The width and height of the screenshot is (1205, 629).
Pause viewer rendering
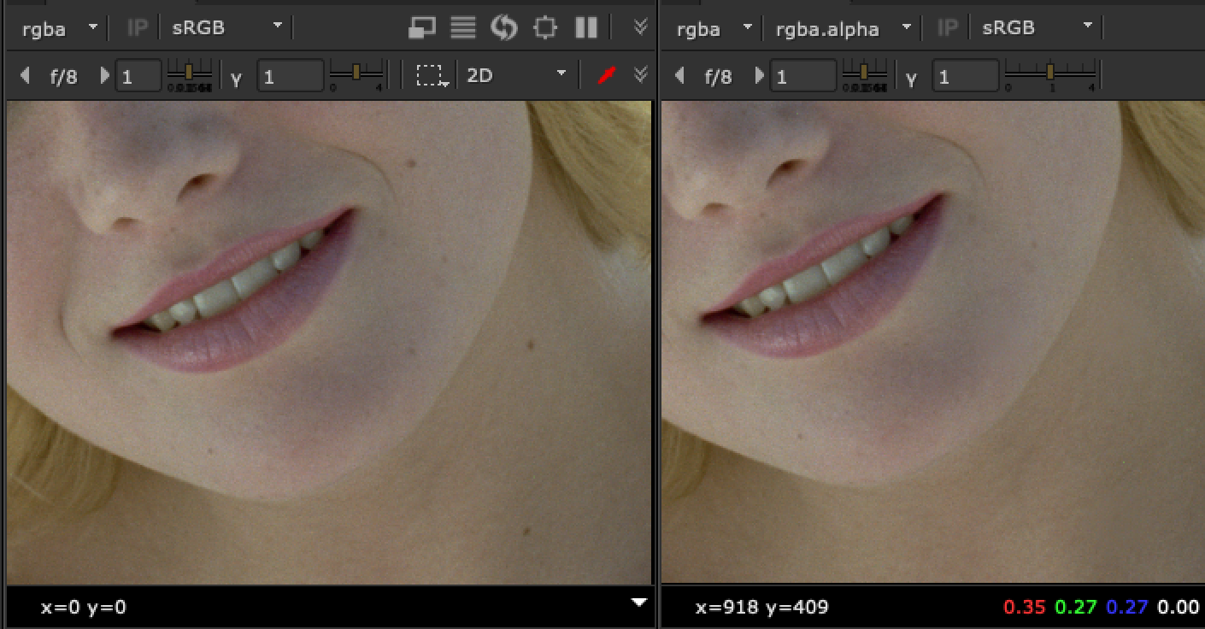(x=585, y=27)
